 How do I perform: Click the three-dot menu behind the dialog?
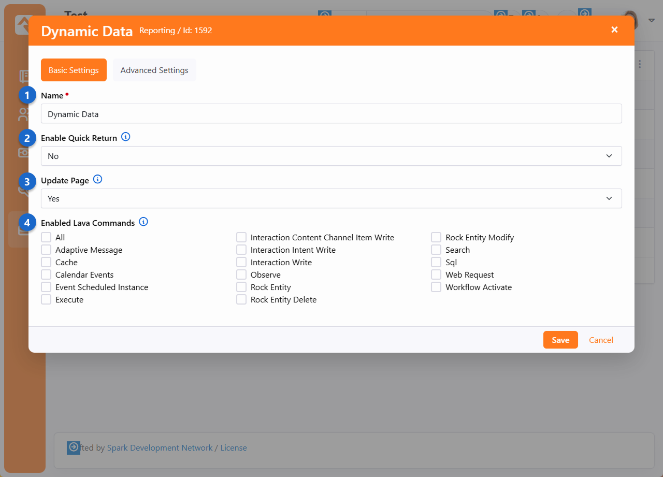(x=640, y=64)
